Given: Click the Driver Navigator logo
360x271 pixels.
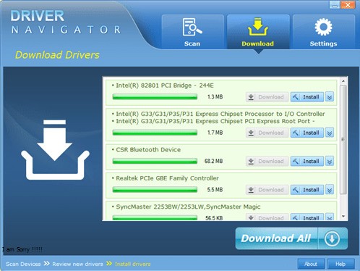Looking at the screenshot, I should tap(66, 22).
